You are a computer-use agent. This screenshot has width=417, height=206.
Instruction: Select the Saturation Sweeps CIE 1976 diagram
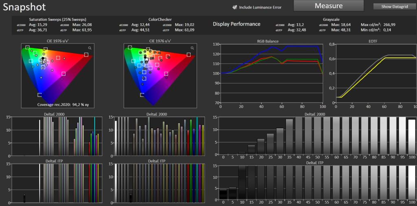coord(58,76)
